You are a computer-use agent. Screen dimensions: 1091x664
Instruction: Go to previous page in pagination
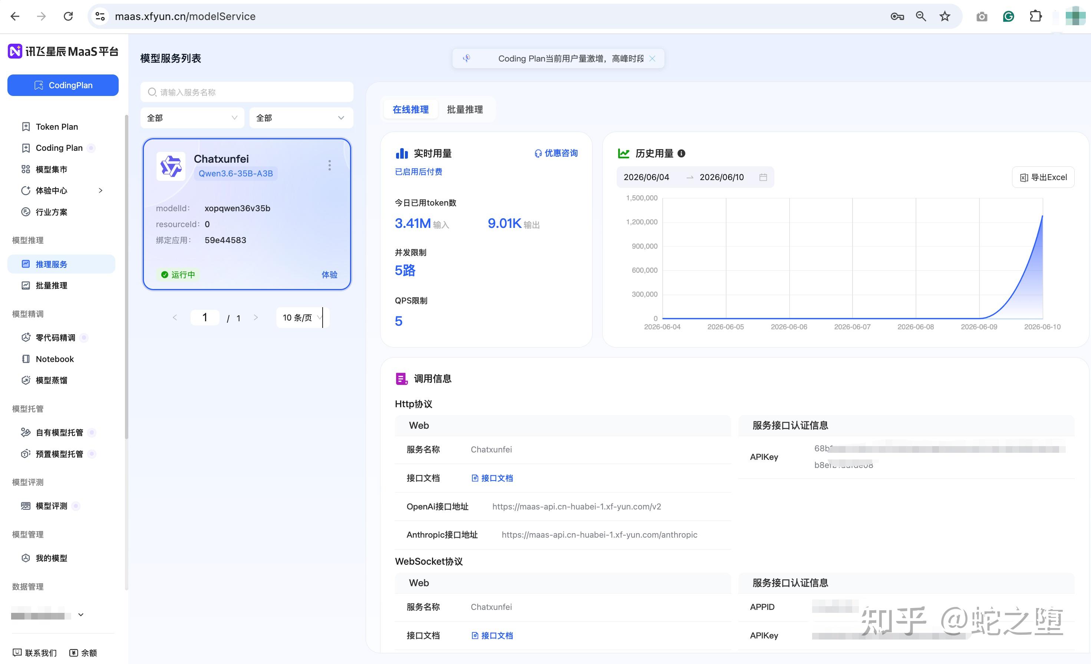pyautogui.click(x=174, y=317)
